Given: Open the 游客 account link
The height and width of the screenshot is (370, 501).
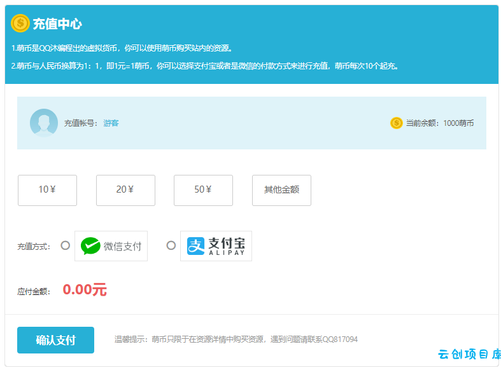Looking at the screenshot, I should coord(111,123).
